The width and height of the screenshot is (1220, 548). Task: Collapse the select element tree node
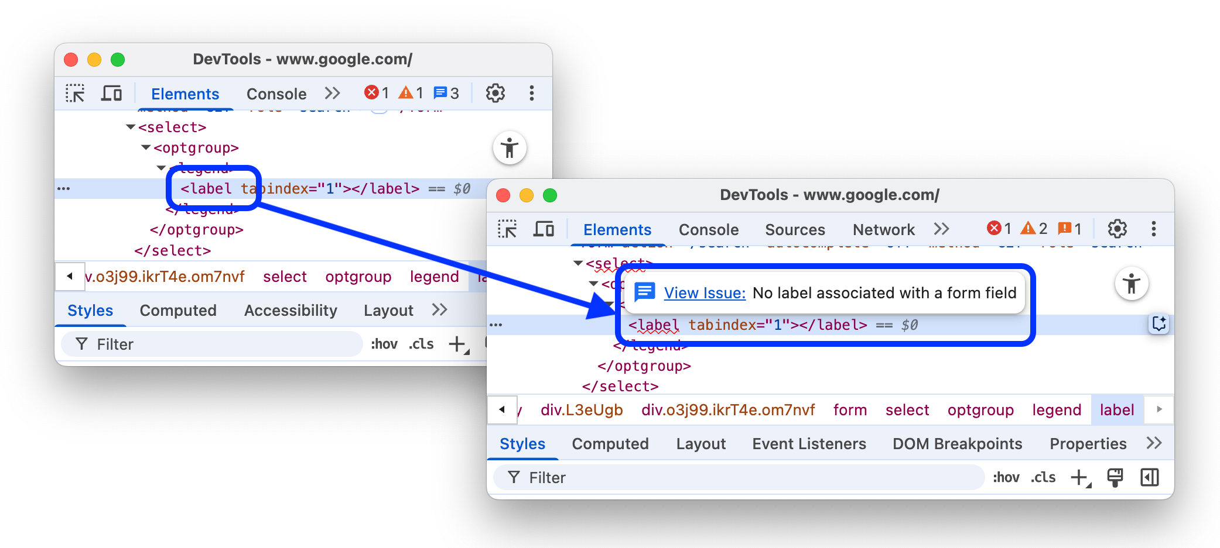click(577, 263)
